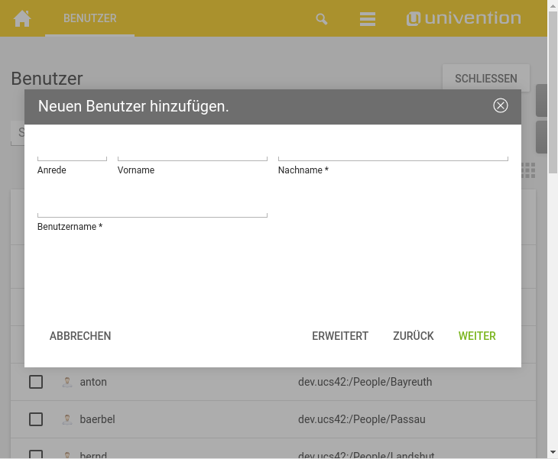Screen dimensions: 558x459
Task: Open search via magnifier icon
Action: [x=322, y=19]
